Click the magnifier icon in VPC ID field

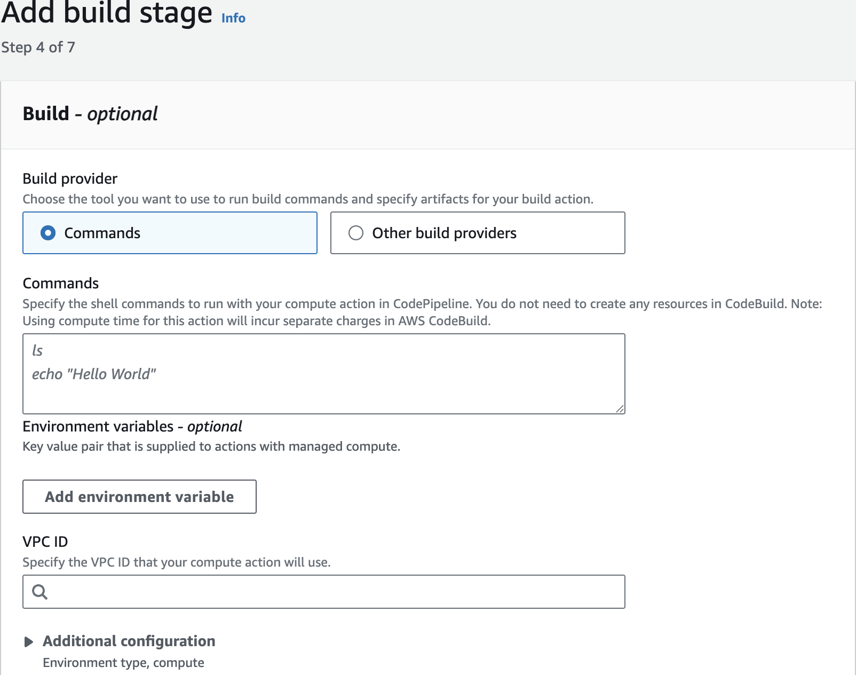[x=40, y=592]
